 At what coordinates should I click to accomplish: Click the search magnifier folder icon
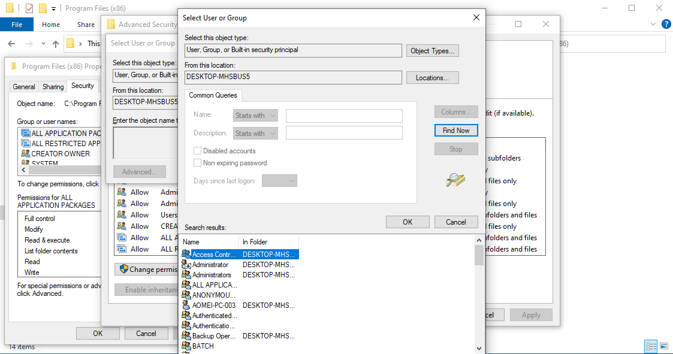coord(455,179)
